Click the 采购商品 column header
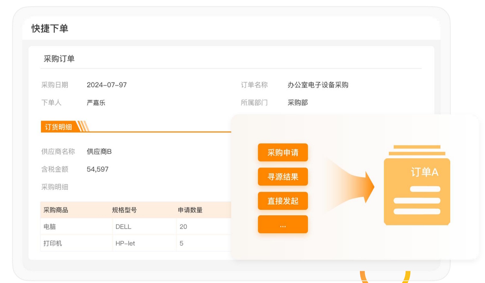This screenshot has width=485, height=283. point(56,210)
